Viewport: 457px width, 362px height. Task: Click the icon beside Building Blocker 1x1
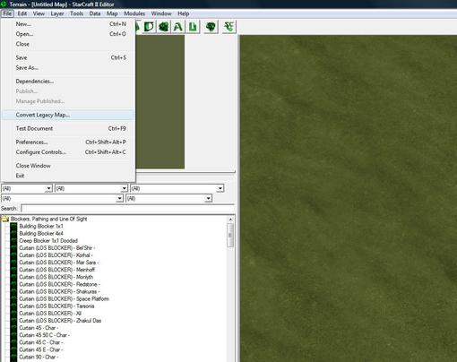13,226
